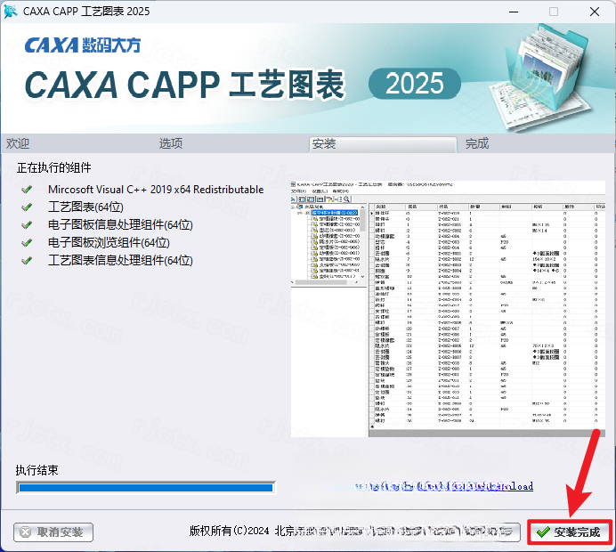Select the 安装 step tab

pos(383,144)
